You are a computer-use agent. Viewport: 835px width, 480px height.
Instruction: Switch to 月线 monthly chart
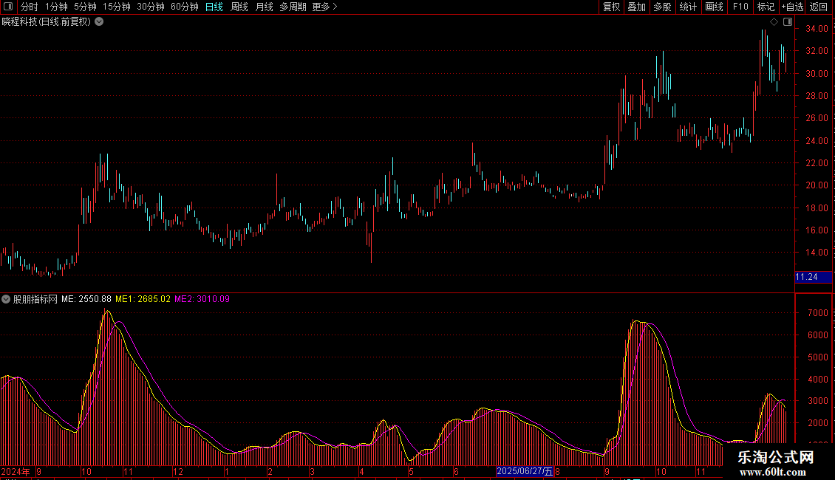click(x=264, y=7)
